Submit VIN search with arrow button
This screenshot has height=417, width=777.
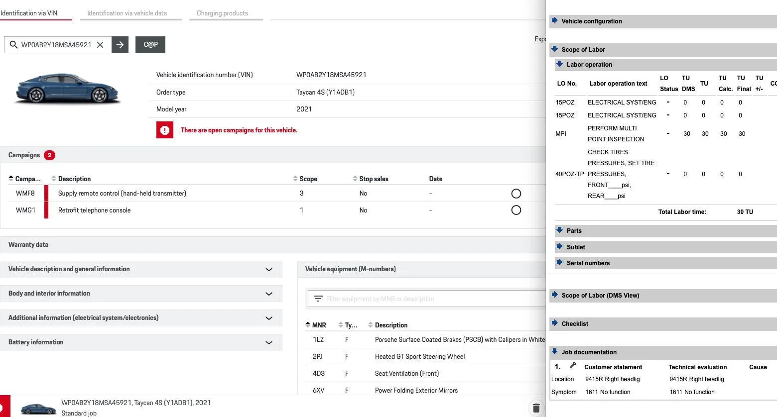[x=120, y=45]
